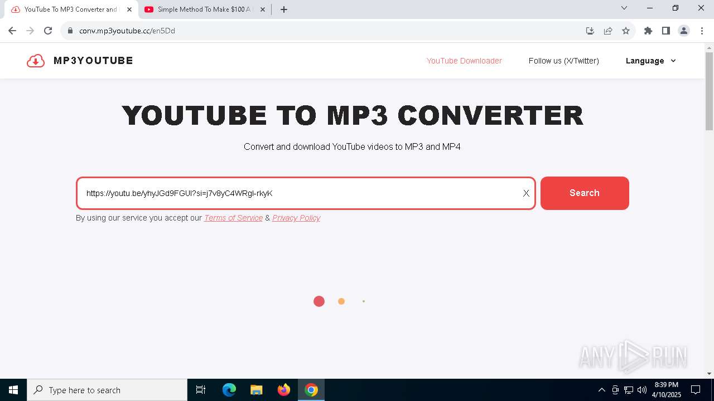Reload the page with the refresh icon
The width and height of the screenshot is (714, 401).
pyautogui.click(x=48, y=31)
